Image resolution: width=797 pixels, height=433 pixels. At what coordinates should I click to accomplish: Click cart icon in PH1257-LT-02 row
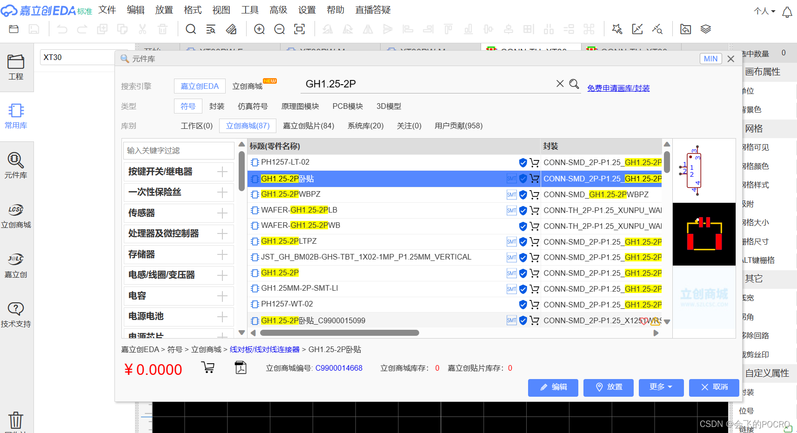click(x=534, y=163)
